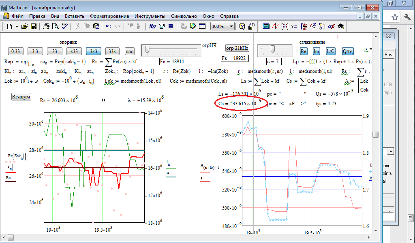415x243 pixels.
Task: Open the Graph toolbar palette
Action: [275, 26]
